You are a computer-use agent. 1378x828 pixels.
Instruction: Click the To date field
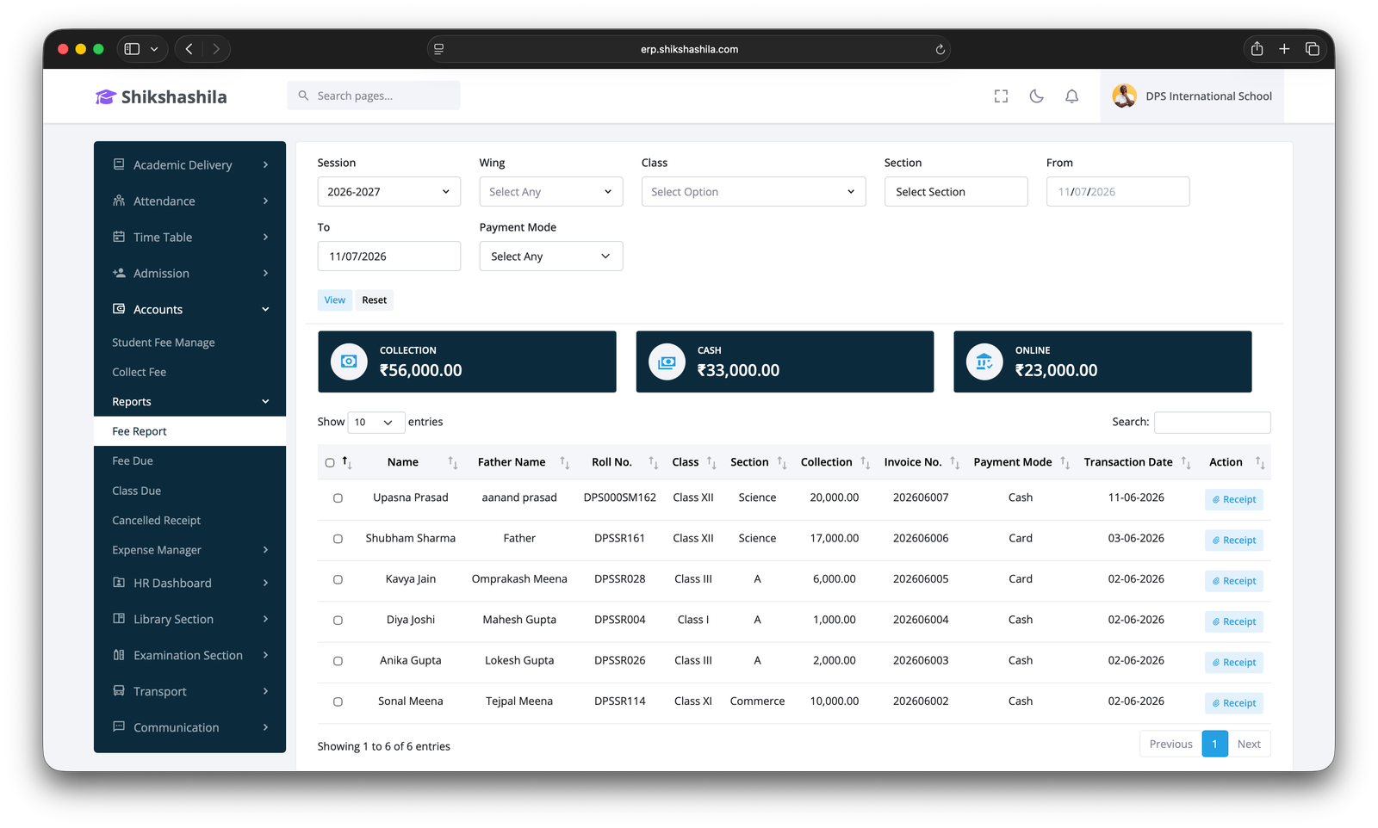388,256
